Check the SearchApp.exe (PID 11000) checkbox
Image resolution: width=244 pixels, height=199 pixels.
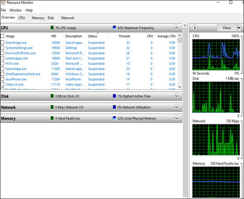click(x=2, y=69)
